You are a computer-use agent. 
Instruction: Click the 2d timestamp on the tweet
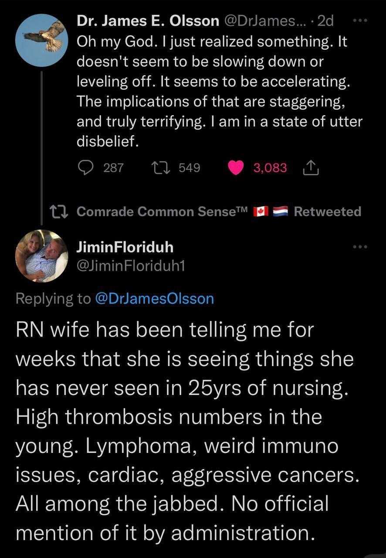point(325,21)
